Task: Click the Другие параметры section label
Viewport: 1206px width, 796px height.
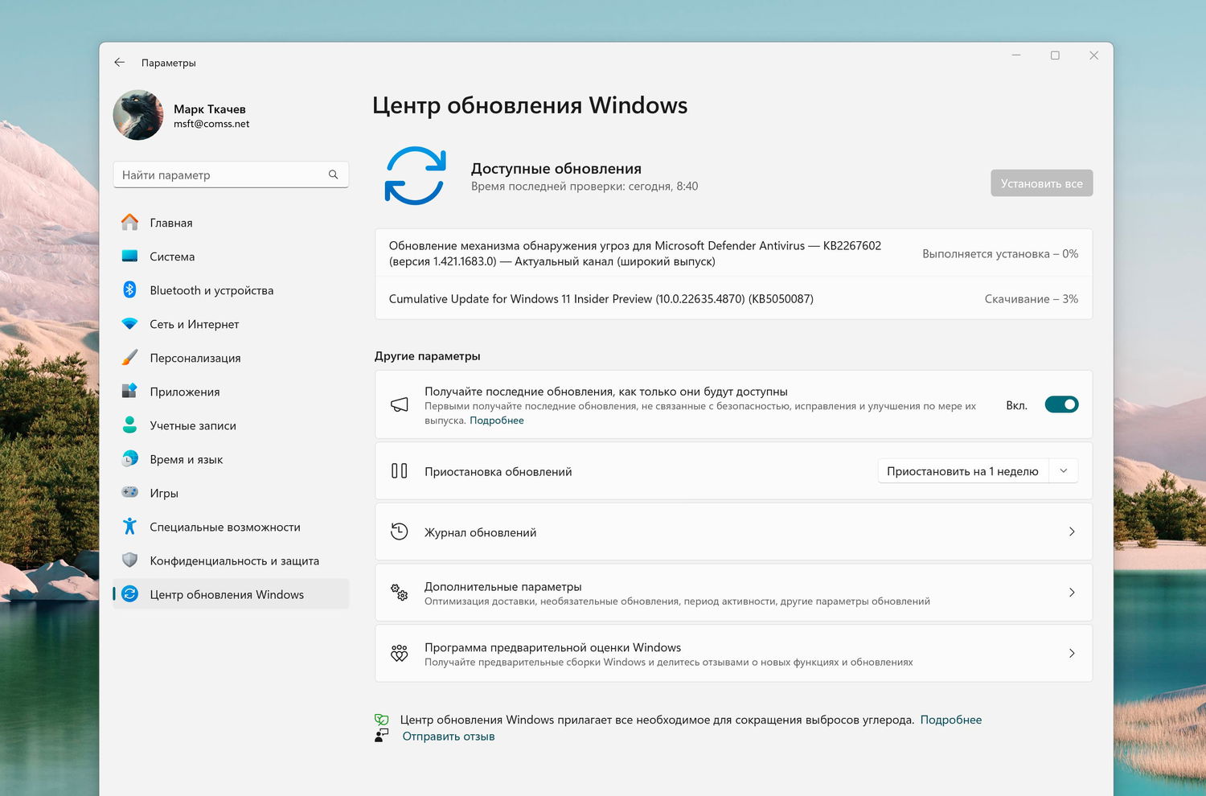Action: (x=428, y=355)
